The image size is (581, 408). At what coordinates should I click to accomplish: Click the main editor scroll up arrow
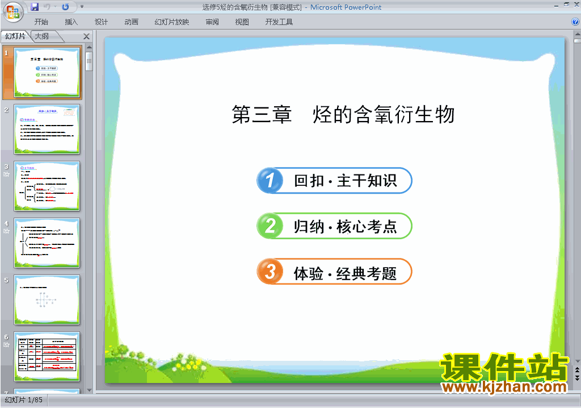[577, 34]
